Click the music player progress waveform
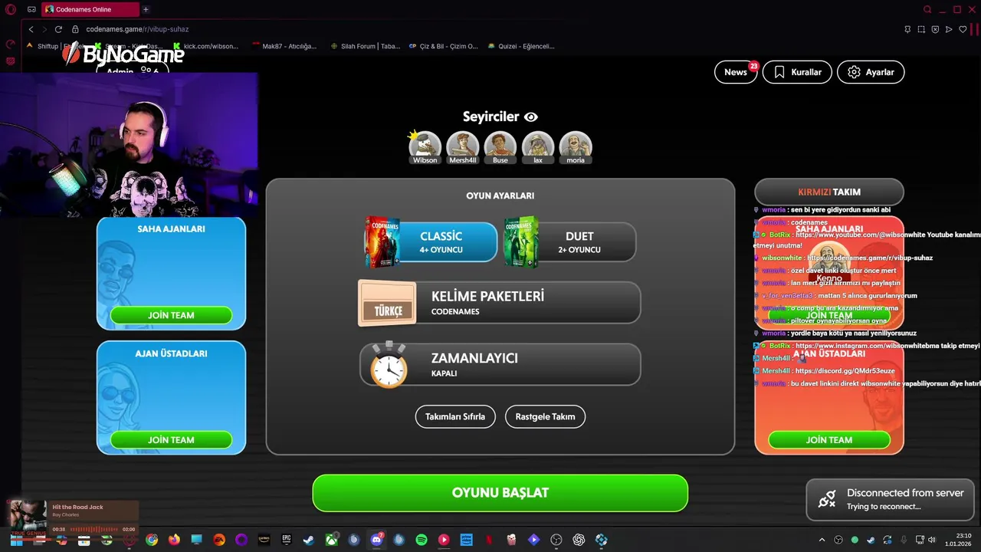 94,529
